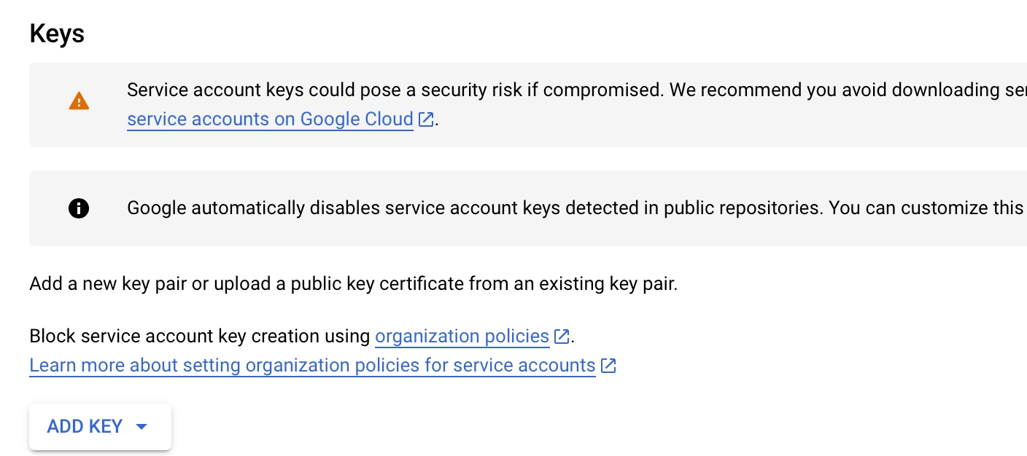
Task: Click the security risk warning banner
Action: 511,105
